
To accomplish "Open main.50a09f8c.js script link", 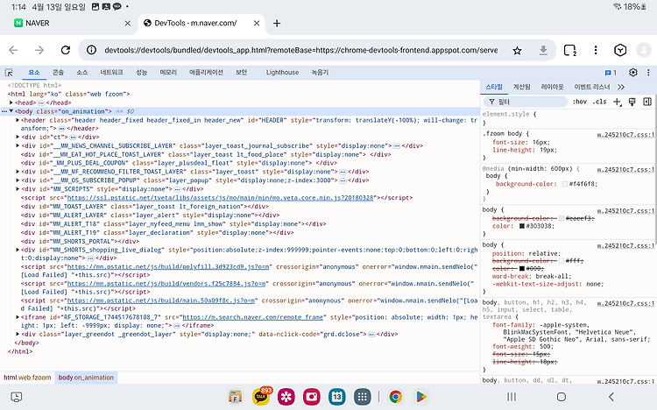I will 161,300.
